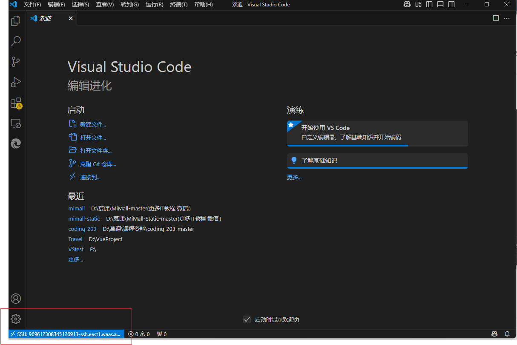
Task: Open the Run and Debug view
Action: pos(16,82)
